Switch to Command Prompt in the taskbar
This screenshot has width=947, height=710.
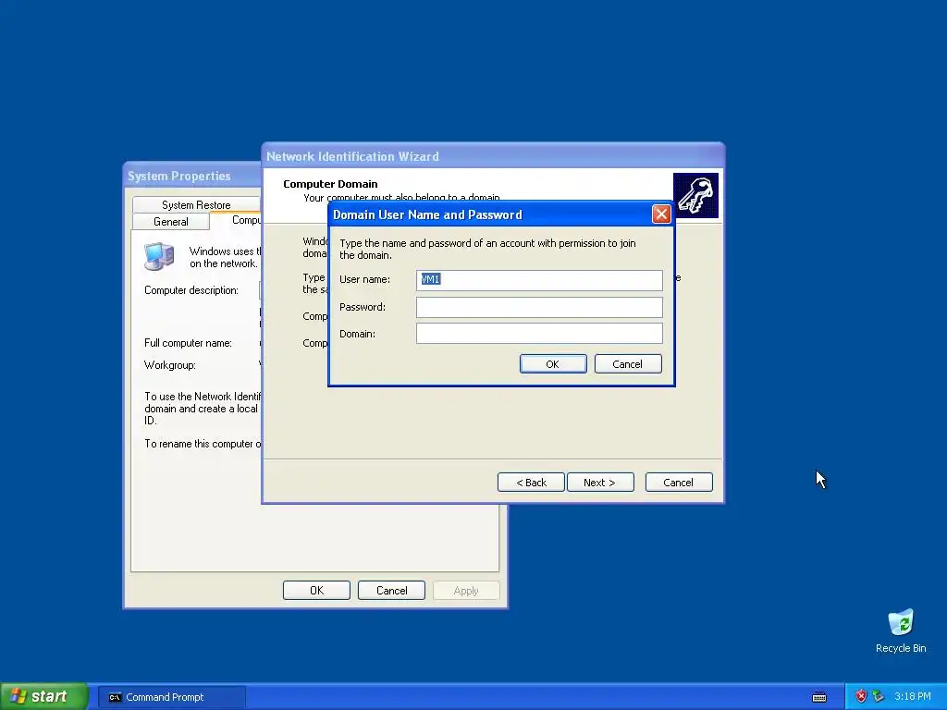(172, 697)
